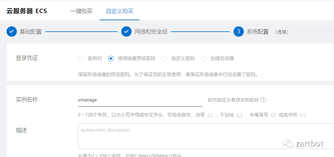Image resolution: width=334 pixels, height=157 pixels.
Task: Click the 实例名称 field label
Action: 27,99
